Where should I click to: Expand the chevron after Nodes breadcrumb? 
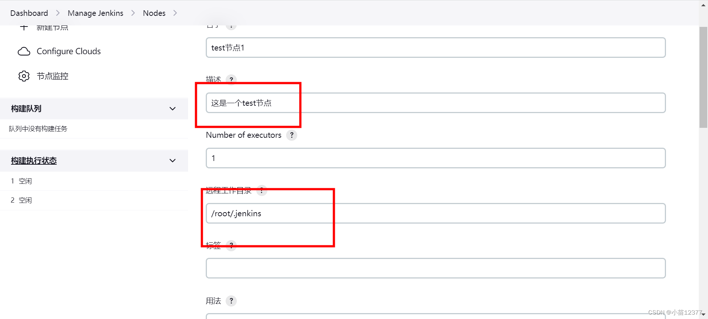click(x=175, y=13)
